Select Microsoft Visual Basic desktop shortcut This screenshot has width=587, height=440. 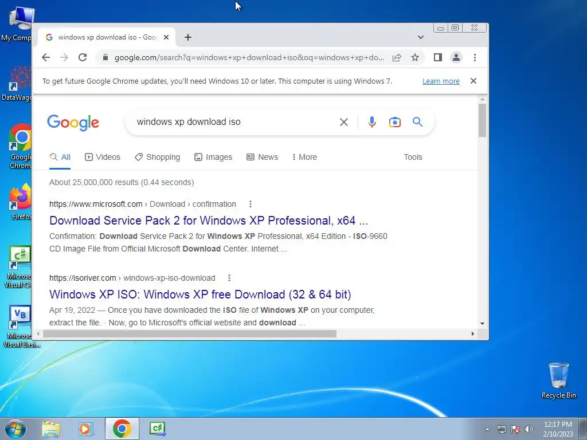click(x=21, y=326)
